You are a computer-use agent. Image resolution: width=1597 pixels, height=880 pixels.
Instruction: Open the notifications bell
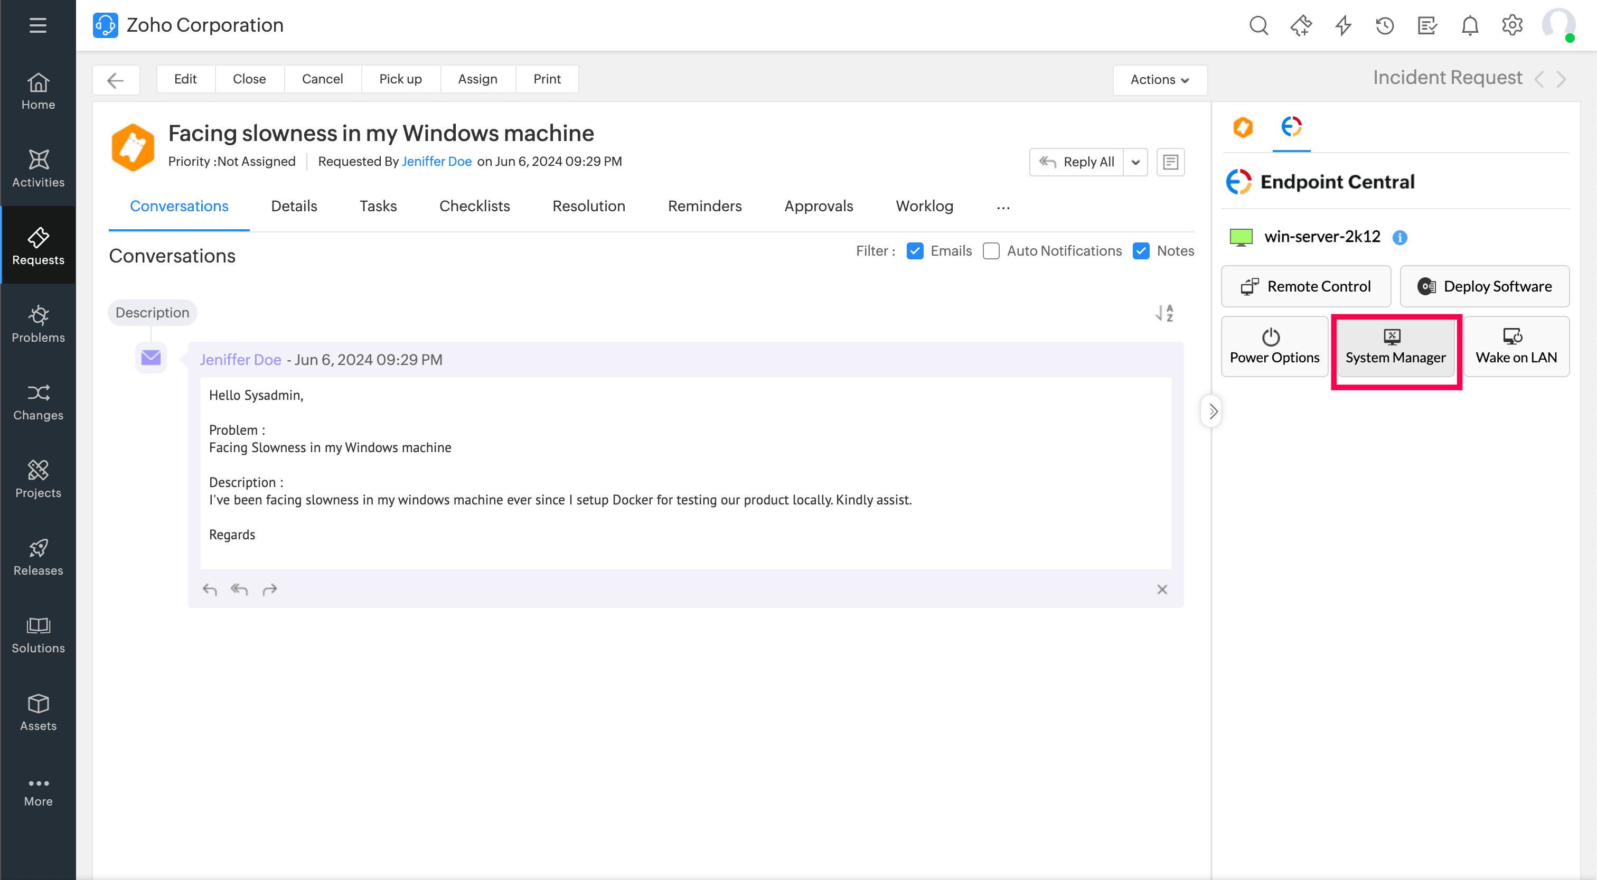[x=1469, y=25]
